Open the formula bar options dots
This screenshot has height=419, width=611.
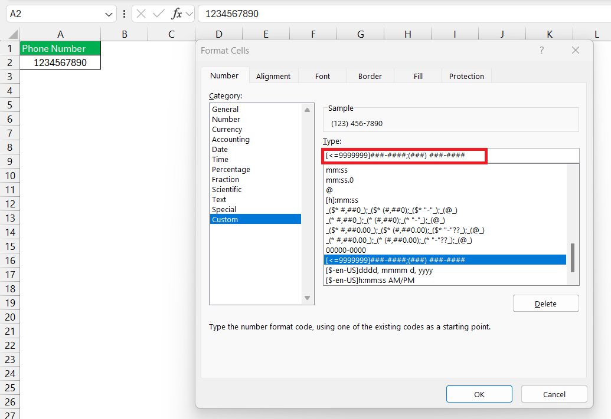[x=124, y=14]
